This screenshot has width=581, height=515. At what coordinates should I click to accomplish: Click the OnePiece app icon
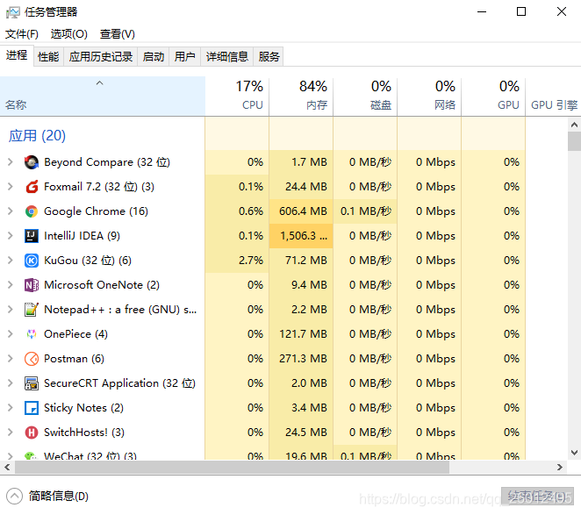[32, 334]
